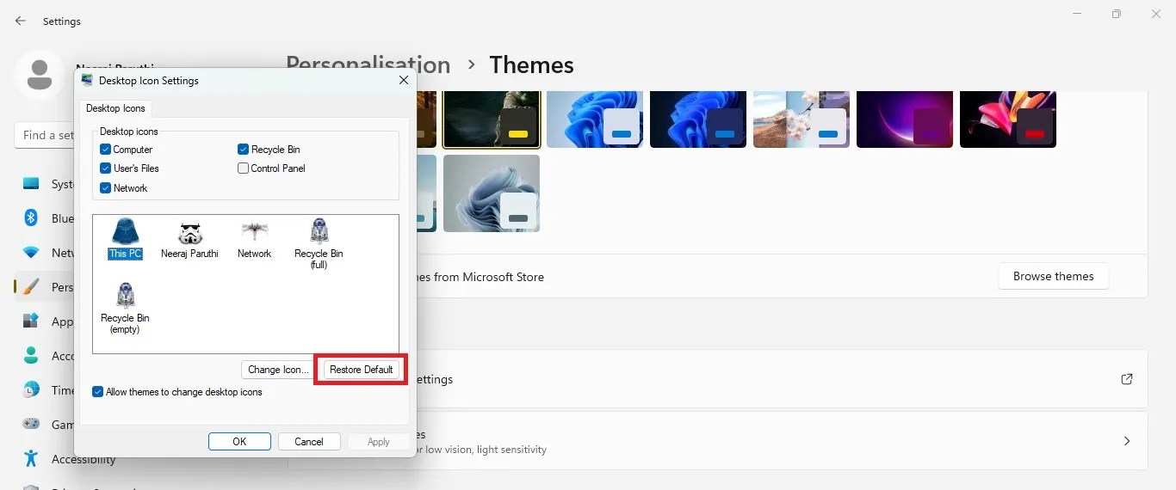Viewport: 1176px width, 490px height.
Task: Select the dark blue bloom theme
Action: [x=698, y=119]
